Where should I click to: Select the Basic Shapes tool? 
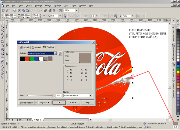(x=2, y=53)
